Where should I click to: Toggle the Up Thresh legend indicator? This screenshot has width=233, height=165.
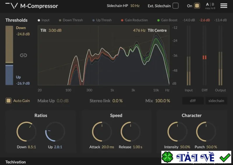93,20
